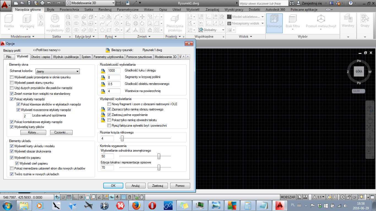Select the Wyciągnij extrude tool
Viewport: 376px width, 211px height.
click(27, 21)
